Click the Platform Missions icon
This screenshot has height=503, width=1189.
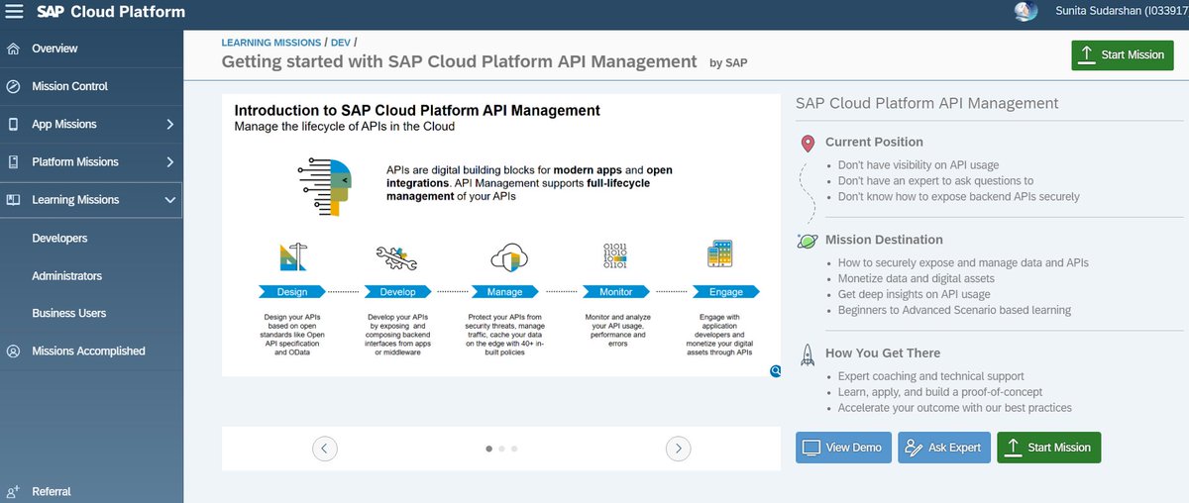click(x=13, y=162)
